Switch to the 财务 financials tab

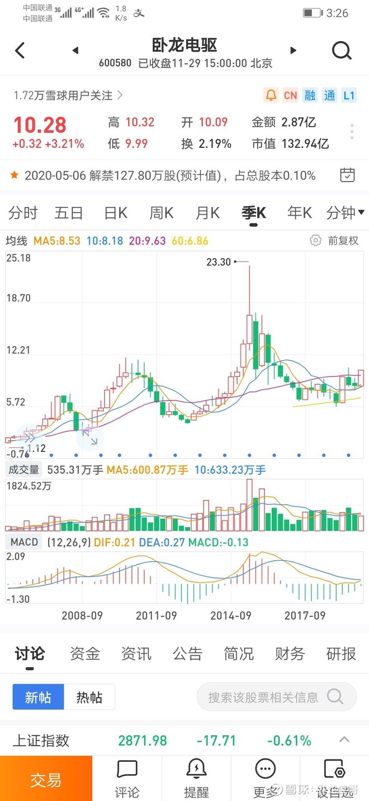tap(290, 653)
